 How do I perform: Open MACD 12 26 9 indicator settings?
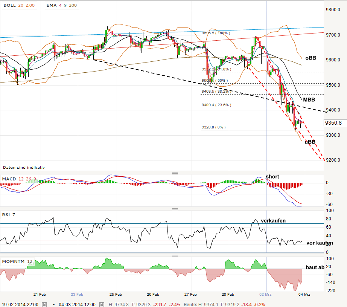coord(19,179)
